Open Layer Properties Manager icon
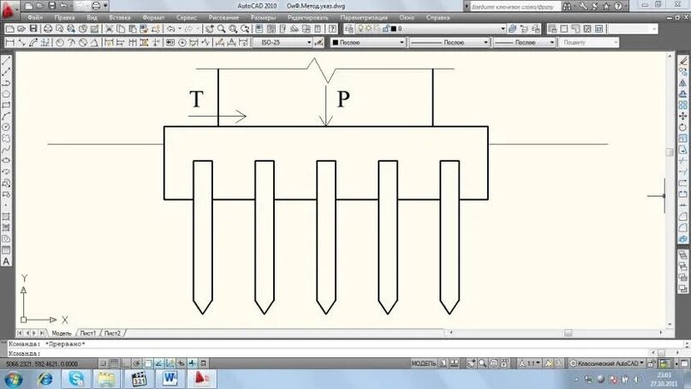 click(x=349, y=29)
